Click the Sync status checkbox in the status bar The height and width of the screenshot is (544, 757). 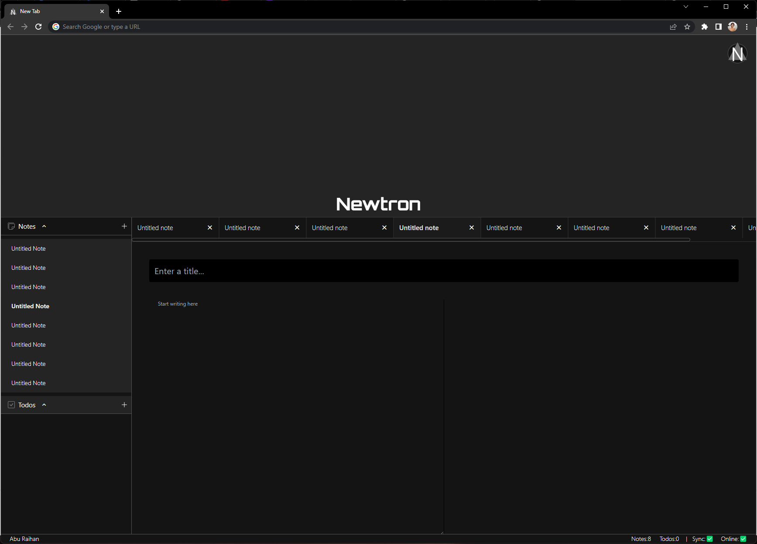click(x=710, y=539)
